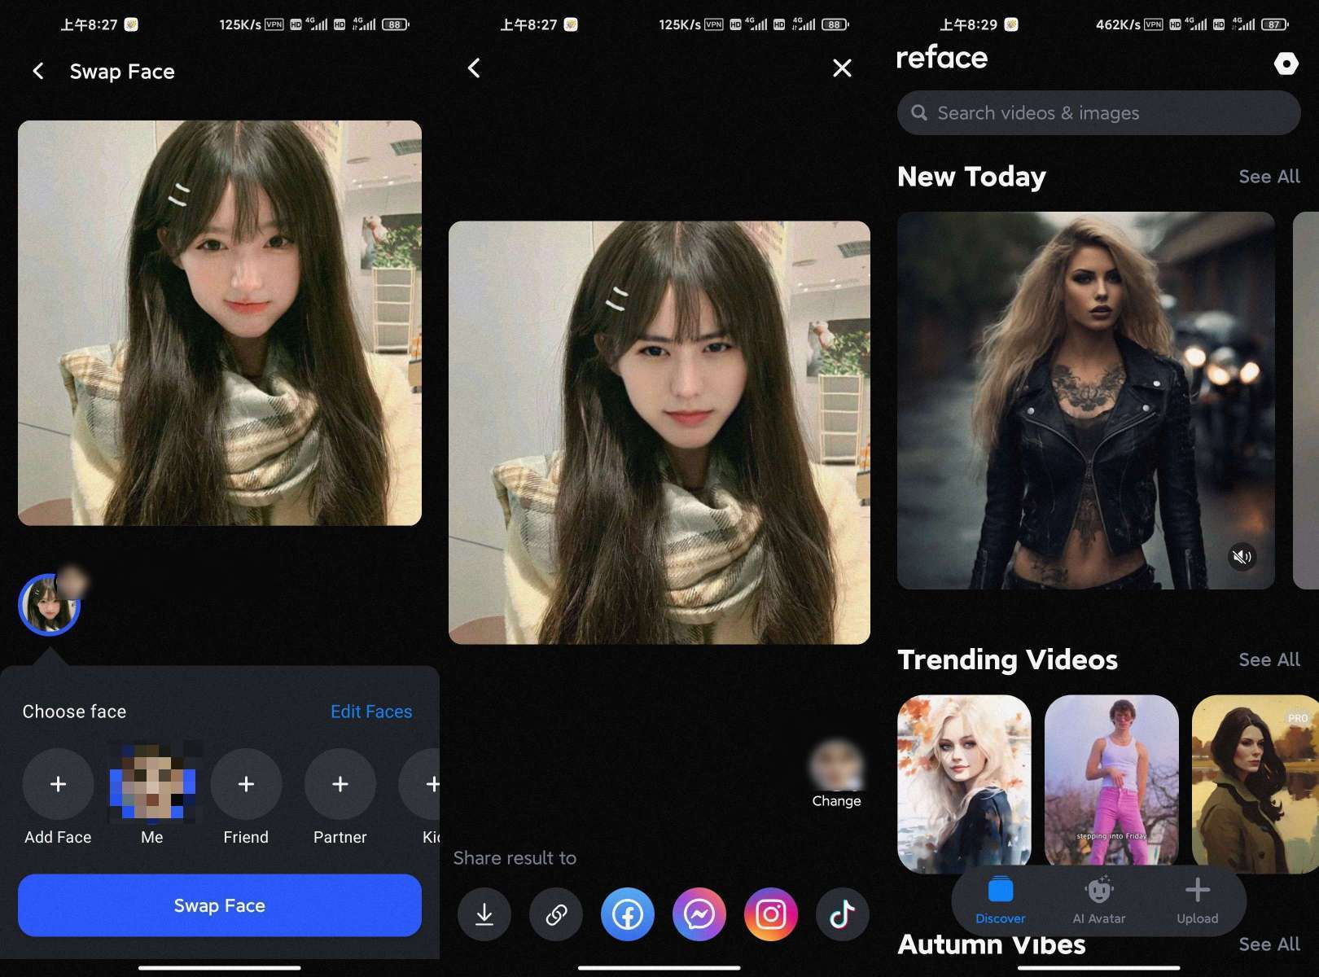
Task: Open settings hexagon icon beside reface logo
Action: click(1286, 64)
